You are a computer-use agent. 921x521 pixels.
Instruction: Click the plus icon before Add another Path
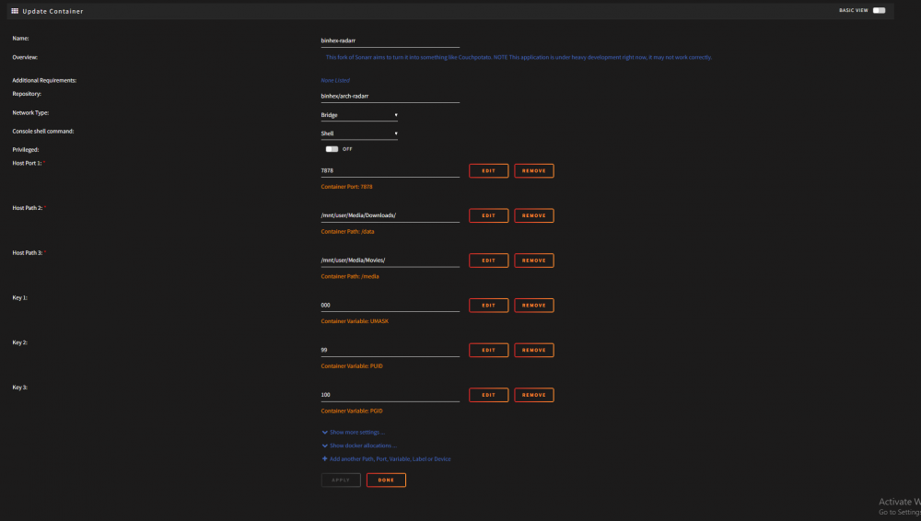click(x=324, y=458)
